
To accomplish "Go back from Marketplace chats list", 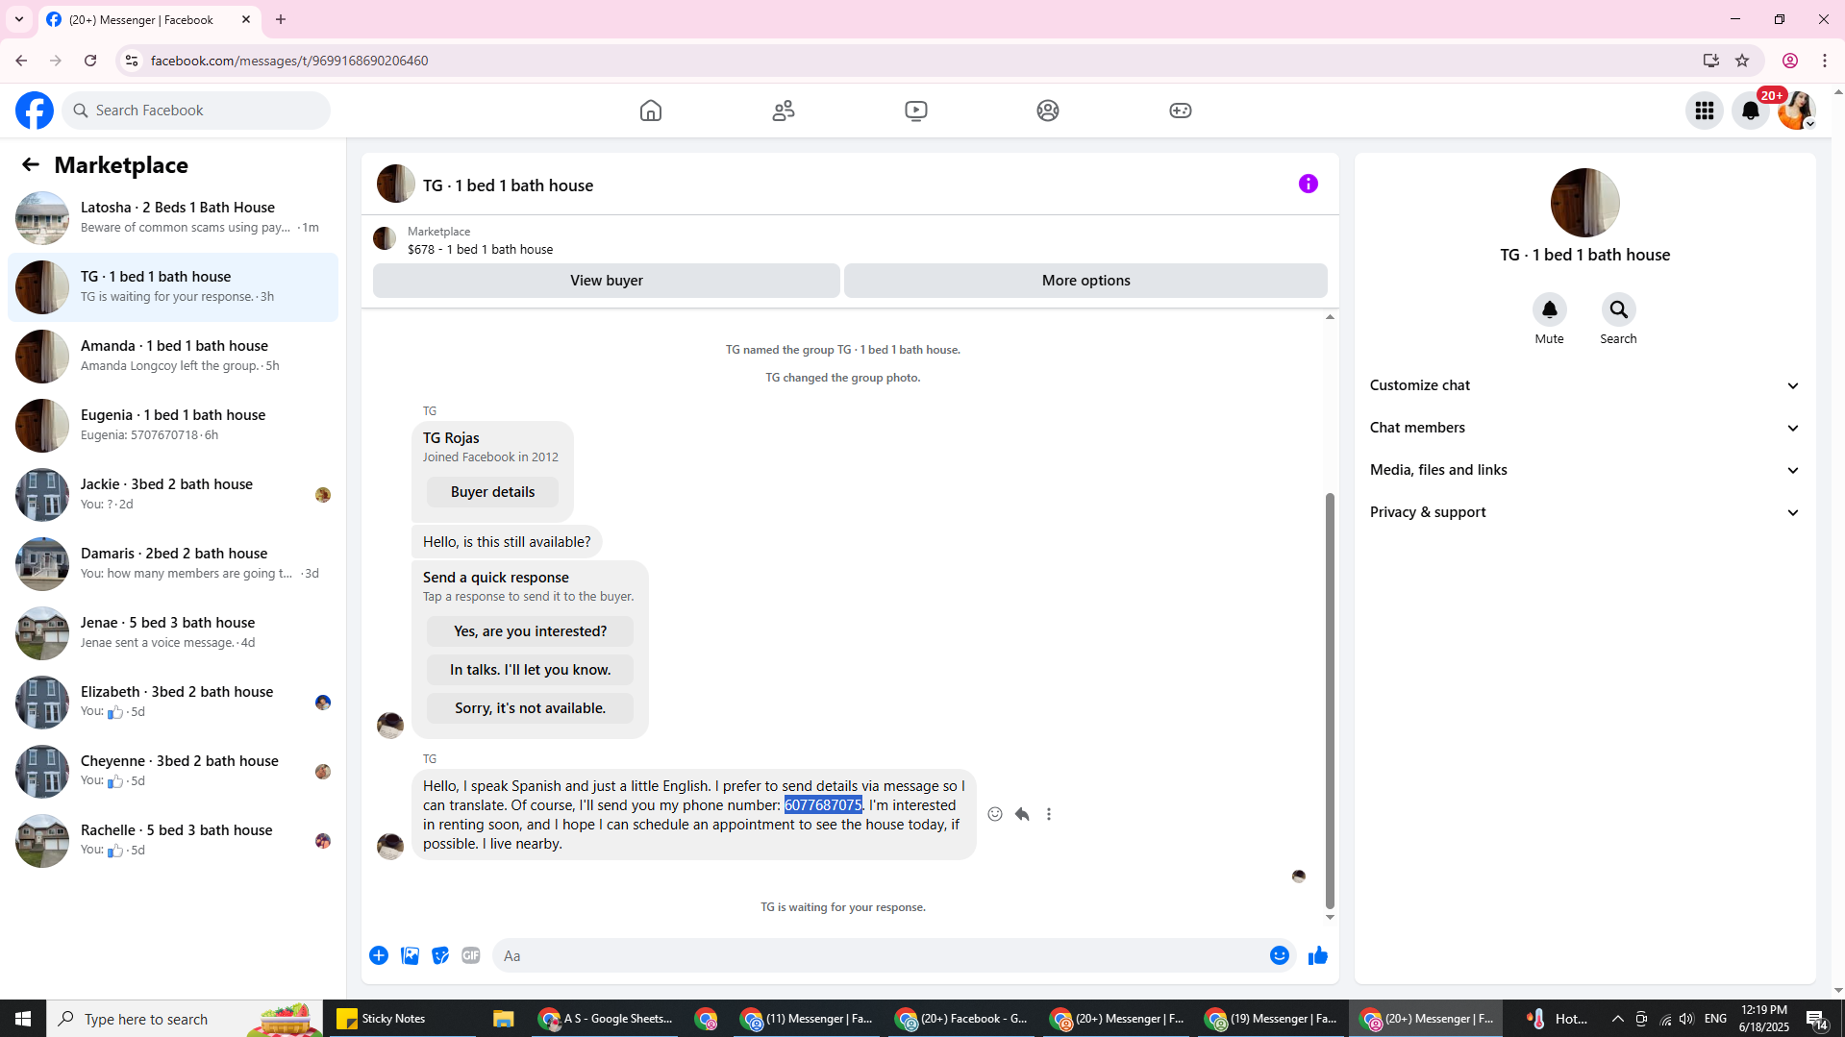I will 31,164.
